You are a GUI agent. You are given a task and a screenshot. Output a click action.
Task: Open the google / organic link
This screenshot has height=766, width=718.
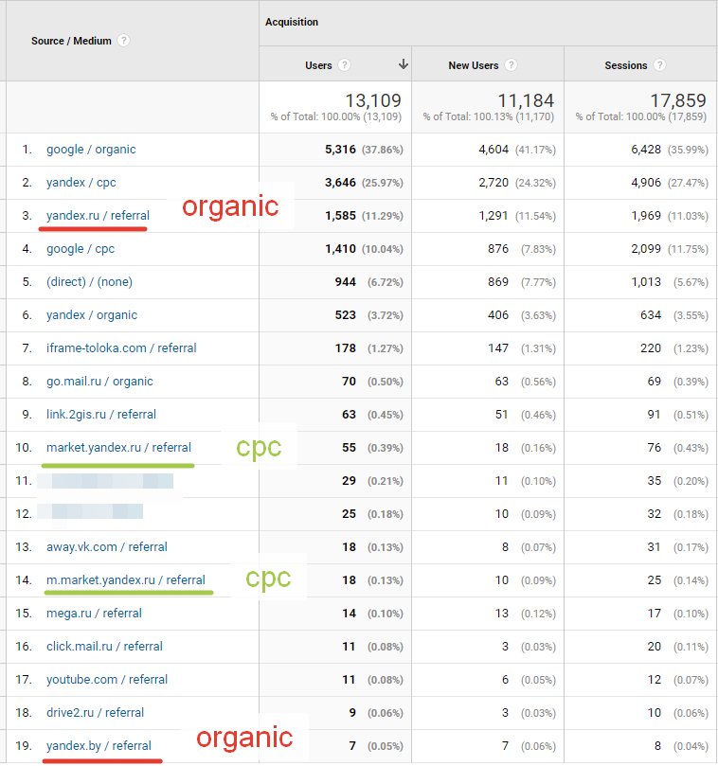[91, 150]
